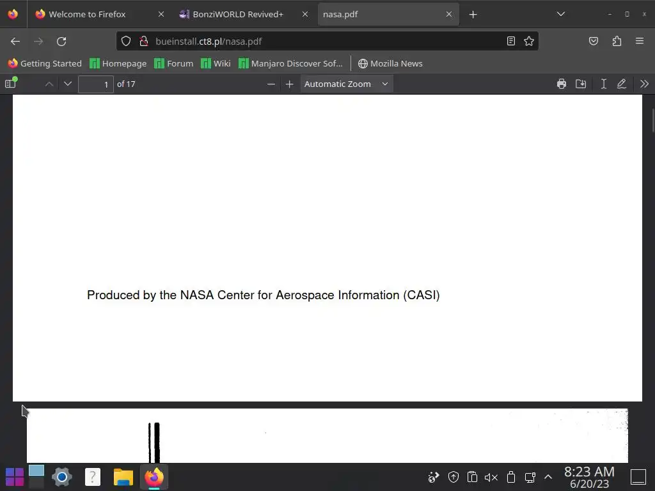The image size is (655, 491).
Task: Save page to Pocket
Action: [593, 41]
